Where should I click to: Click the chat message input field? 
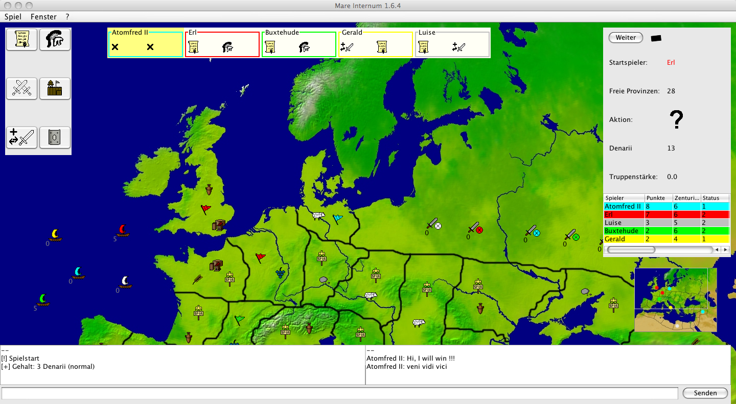(x=339, y=393)
